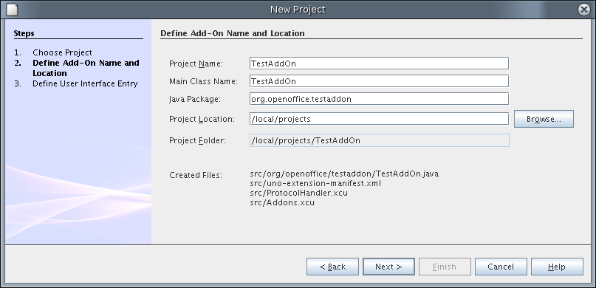Go to the previous step with Back
Image resolution: width=596 pixels, height=288 pixels.
tap(332, 267)
